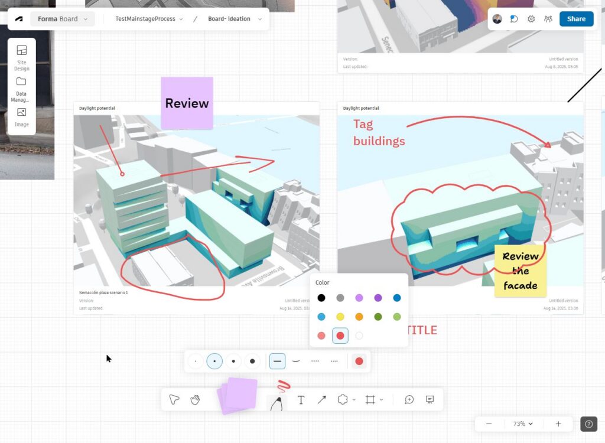The width and height of the screenshot is (605, 443).
Task: Open presentation mode icon
Action: pyautogui.click(x=430, y=400)
